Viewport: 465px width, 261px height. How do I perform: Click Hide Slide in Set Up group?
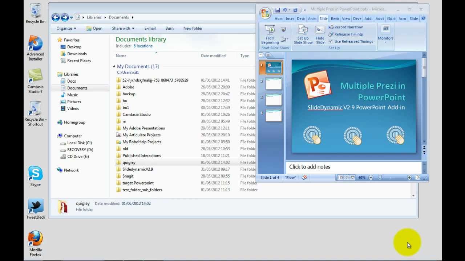[320, 35]
